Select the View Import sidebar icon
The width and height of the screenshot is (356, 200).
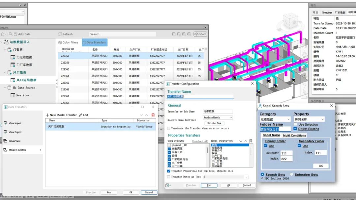tap(5, 123)
